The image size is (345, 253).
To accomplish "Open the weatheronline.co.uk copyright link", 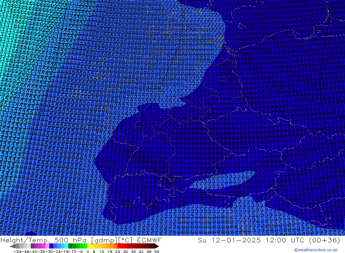I will [316, 250].
